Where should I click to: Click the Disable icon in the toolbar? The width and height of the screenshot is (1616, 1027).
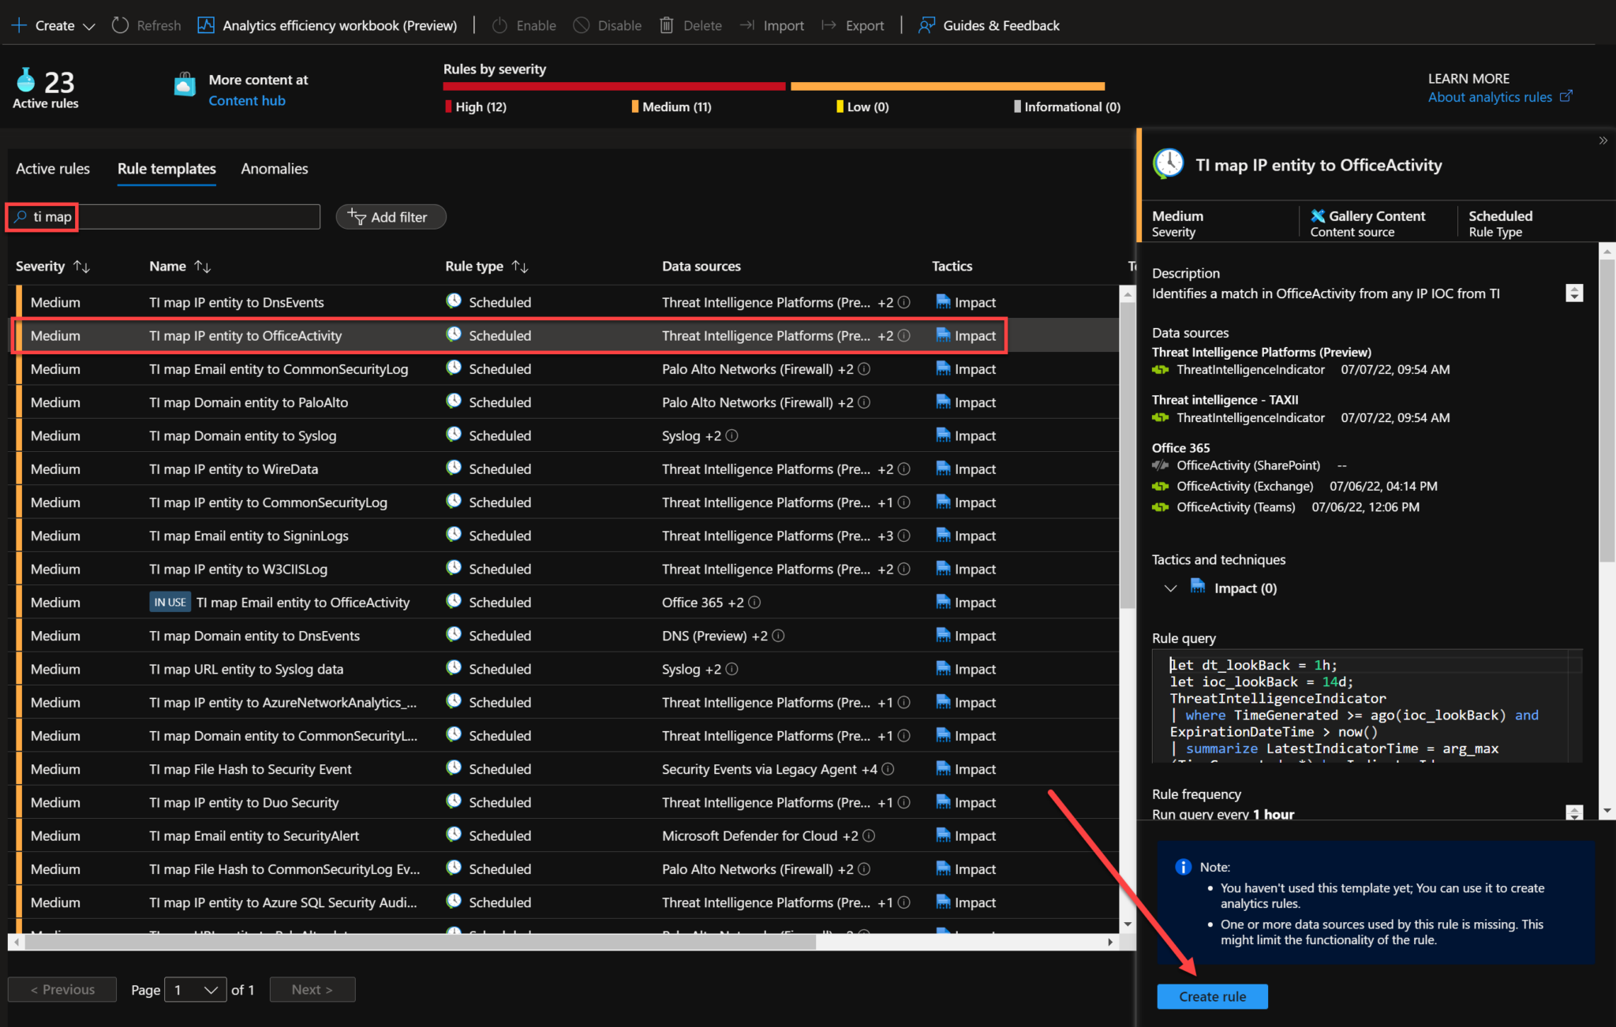582,24
